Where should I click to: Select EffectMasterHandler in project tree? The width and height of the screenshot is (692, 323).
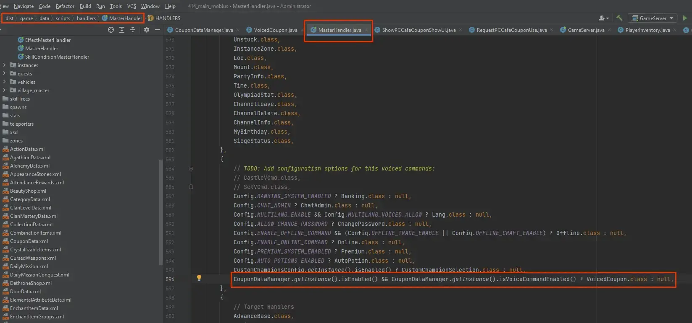pyautogui.click(x=47, y=40)
